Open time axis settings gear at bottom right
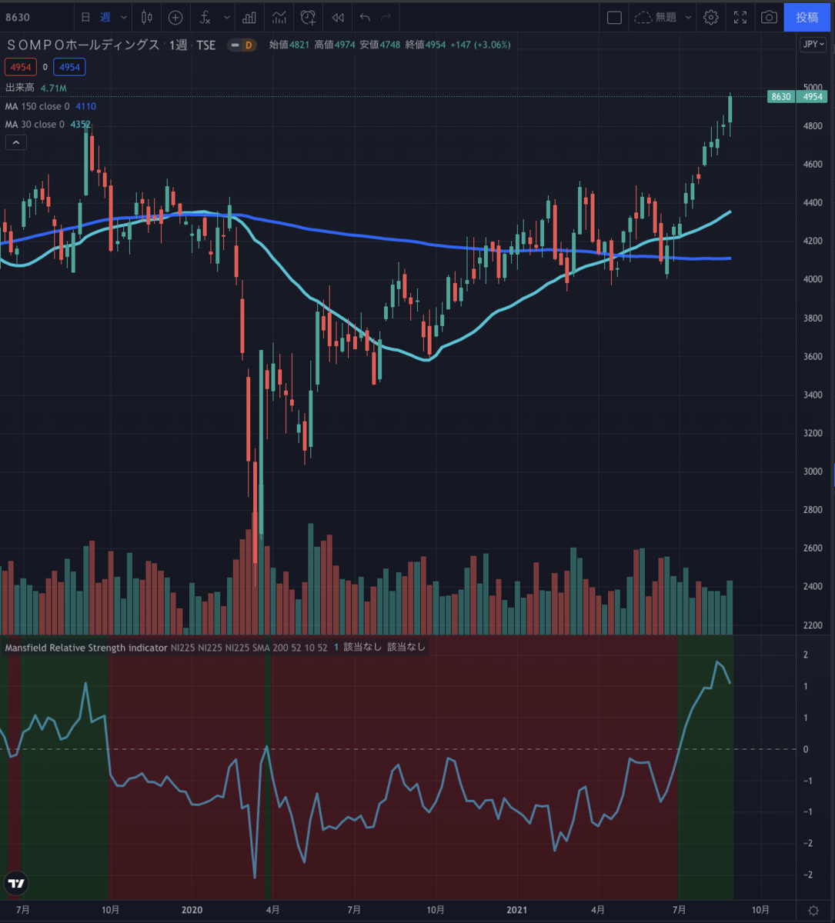835x923 pixels. pos(813,910)
